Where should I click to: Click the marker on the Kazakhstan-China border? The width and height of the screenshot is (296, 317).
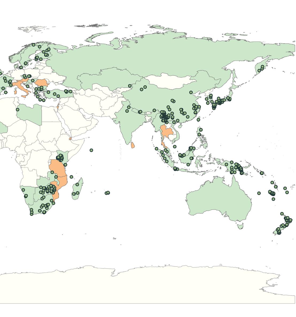point(130,86)
